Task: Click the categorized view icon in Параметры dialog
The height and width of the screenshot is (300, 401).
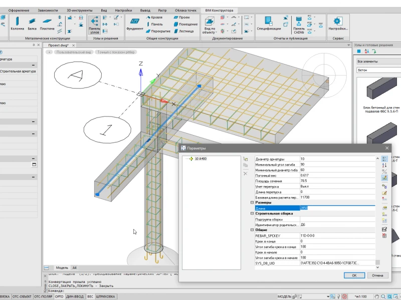Action: pos(384,158)
